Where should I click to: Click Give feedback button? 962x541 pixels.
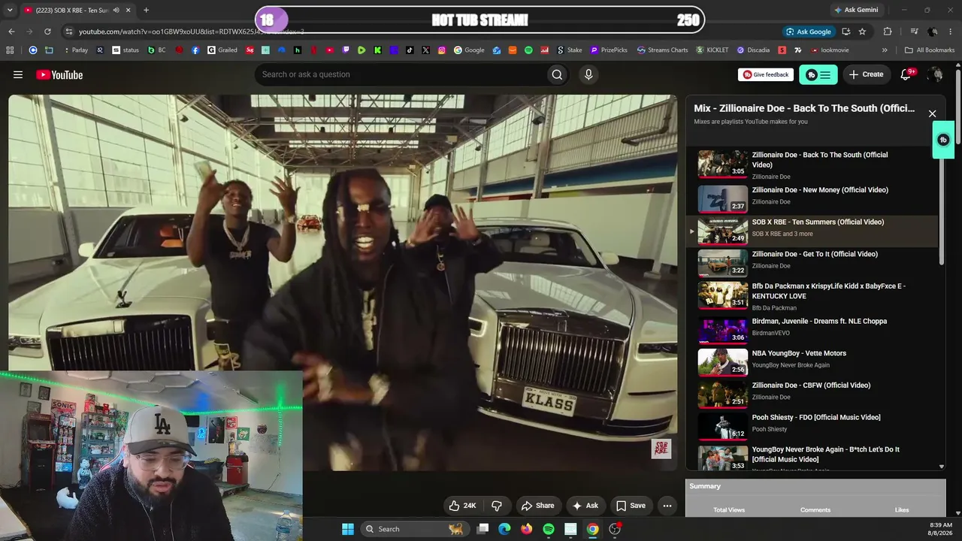point(766,74)
